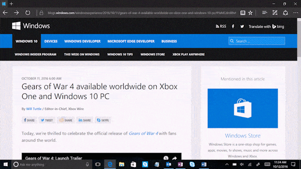Click the Windows Store blue tile image
Screen dimensions: 301x169
click(x=243, y=108)
